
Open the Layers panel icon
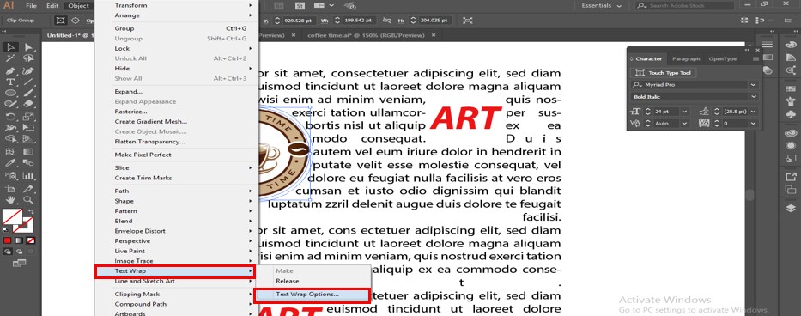(791, 208)
